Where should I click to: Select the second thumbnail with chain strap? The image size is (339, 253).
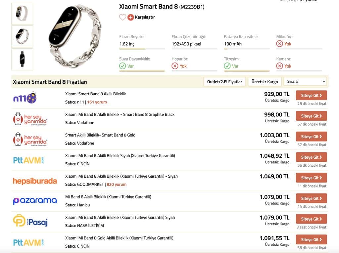[22, 36]
